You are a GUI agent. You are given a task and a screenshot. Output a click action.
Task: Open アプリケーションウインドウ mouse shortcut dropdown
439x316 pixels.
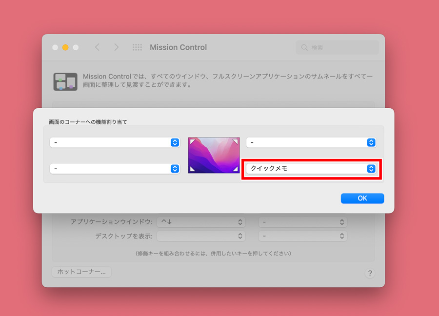point(302,222)
